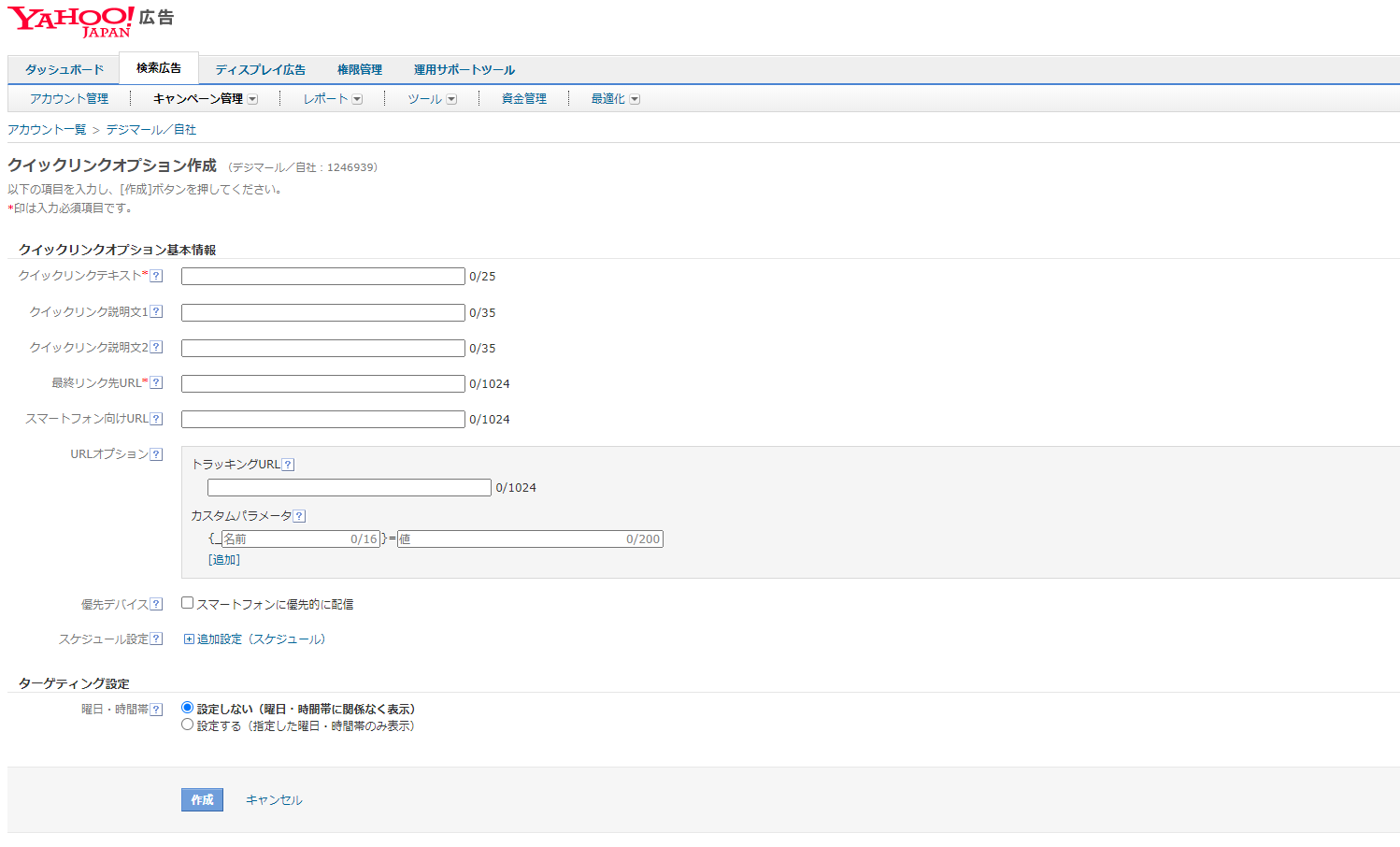Check スマートフォンに優先的に配信 checkbox

point(187,603)
